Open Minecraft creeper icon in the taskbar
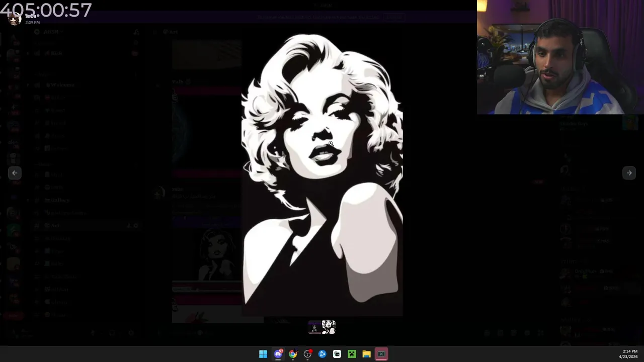The width and height of the screenshot is (644, 362). tap(352, 354)
